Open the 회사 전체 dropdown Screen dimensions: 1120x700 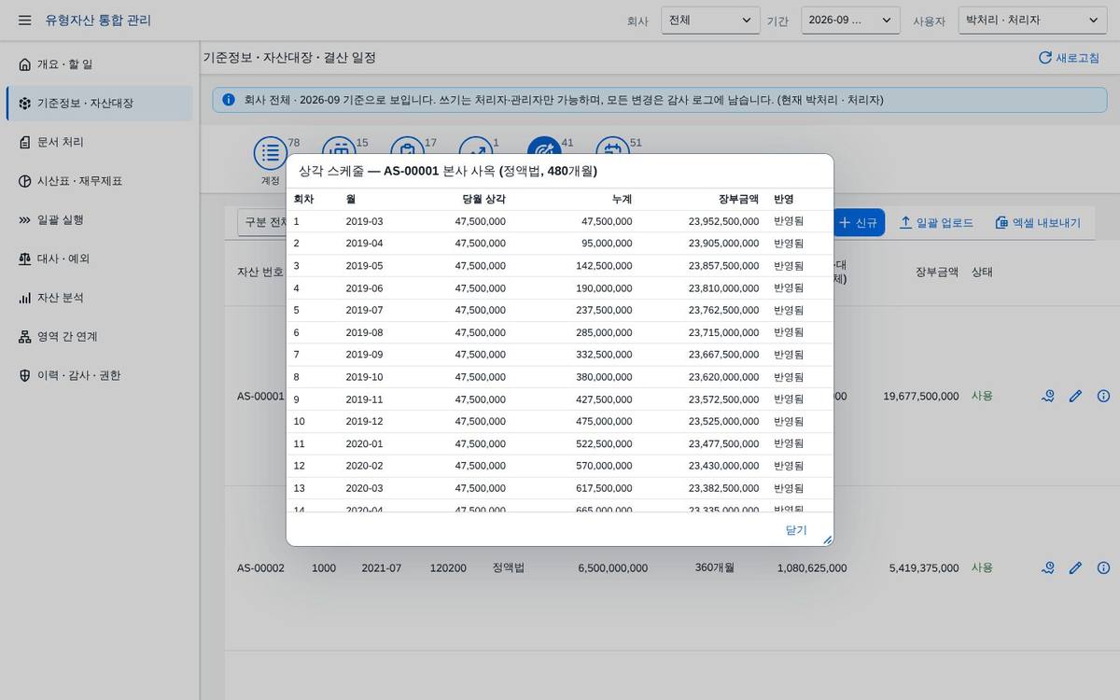pos(710,21)
